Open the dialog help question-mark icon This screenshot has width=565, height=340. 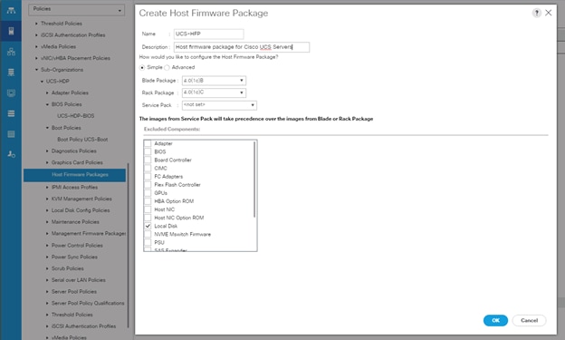(x=537, y=13)
